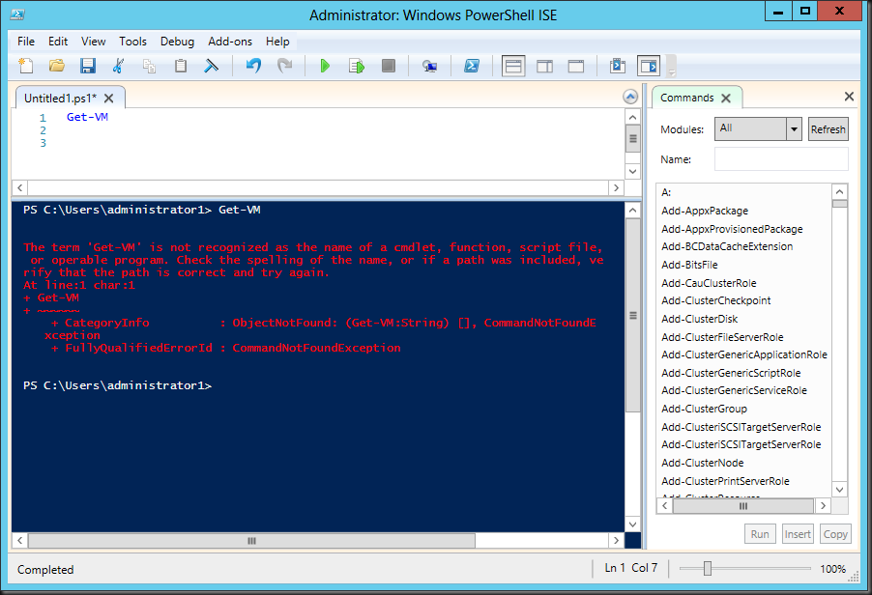This screenshot has height=595, width=872.
Task: Run the script with the green play icon
Action: 325,66
